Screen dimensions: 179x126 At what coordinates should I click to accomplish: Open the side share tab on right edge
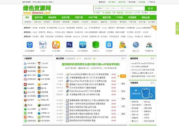[x=177, y=28]
